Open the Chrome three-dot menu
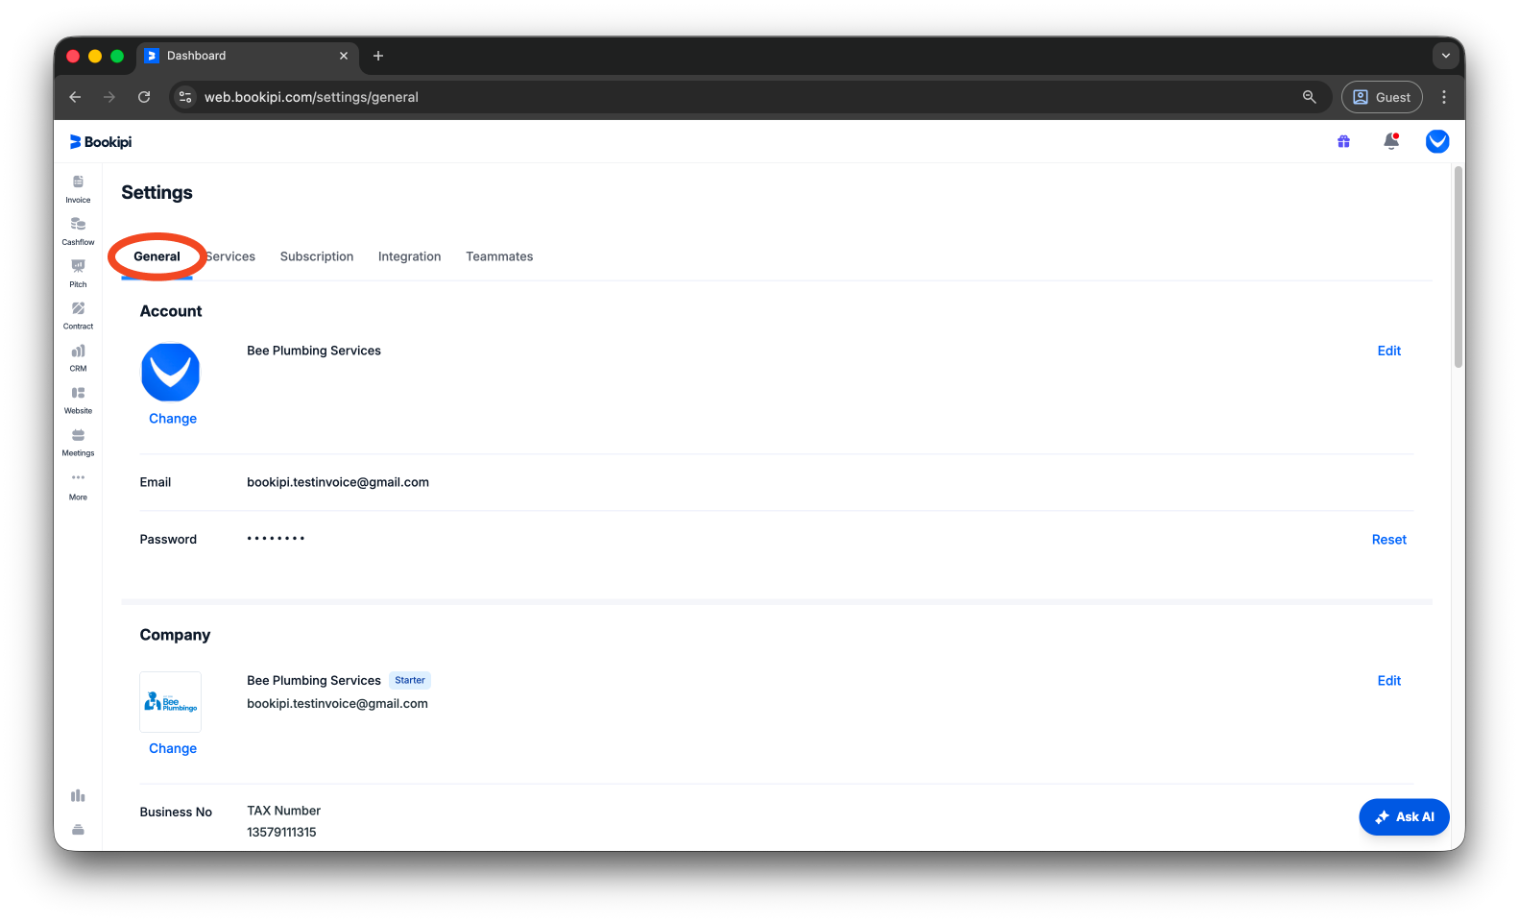The width and height of the screenshot is (1519, 922). click(1444, 97)
